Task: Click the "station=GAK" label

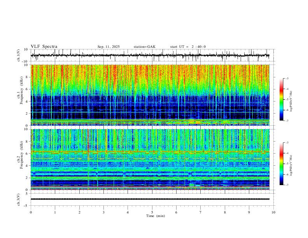Action: tap(144, 47)
